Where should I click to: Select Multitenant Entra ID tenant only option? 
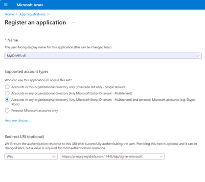(x=7, y=93)
